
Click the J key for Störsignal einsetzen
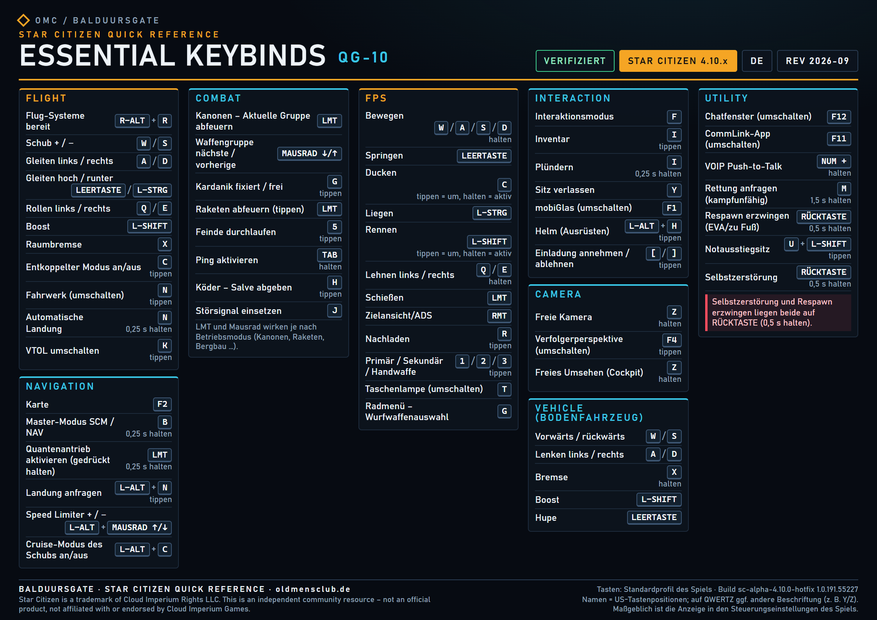tap(335, 310)
